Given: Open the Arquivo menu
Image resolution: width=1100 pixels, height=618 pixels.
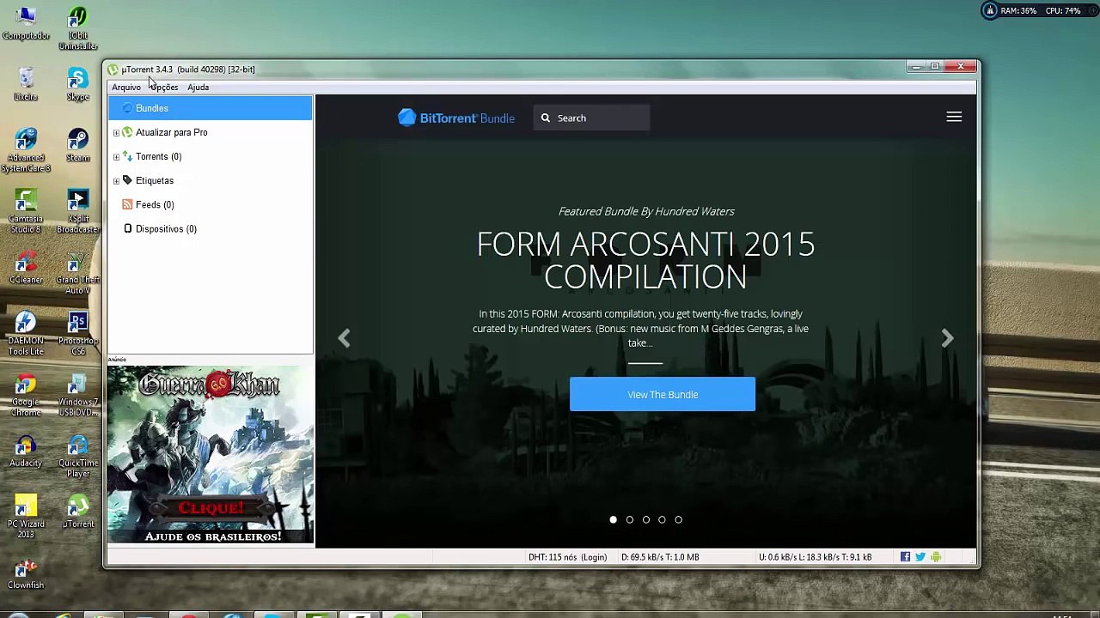Looking at the screenshot, I should pyautogui.click(x=125, y=87).
